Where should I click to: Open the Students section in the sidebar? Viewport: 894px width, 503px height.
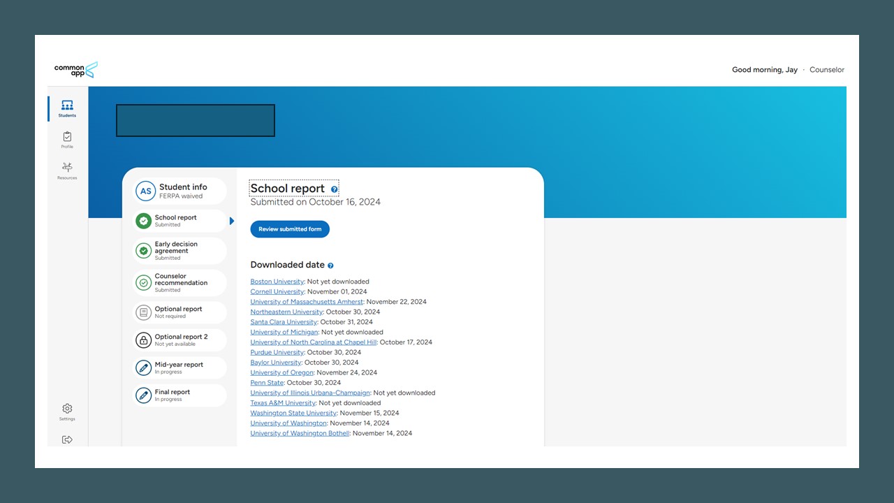[x=67, y=108]
